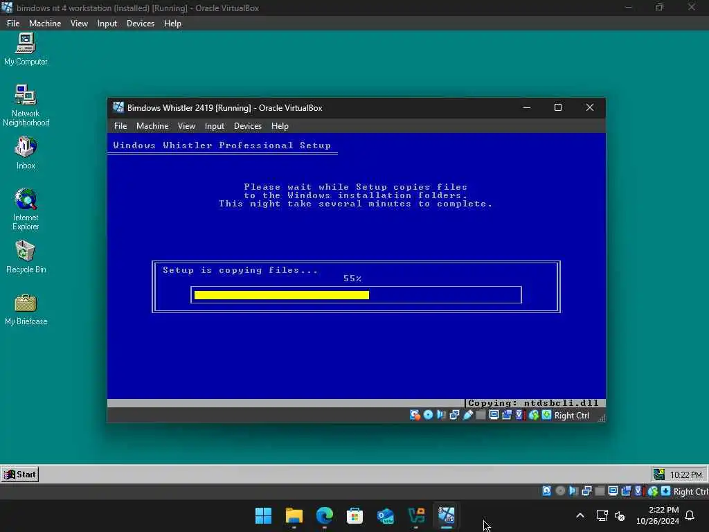The image size is (709, 532).
Task: Open the Inbox desktop icon
Action: tap(26, 153)
